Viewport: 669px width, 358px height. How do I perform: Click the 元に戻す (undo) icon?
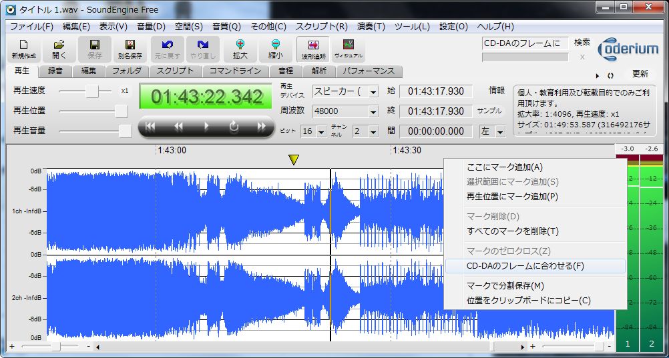coord(166,49)
